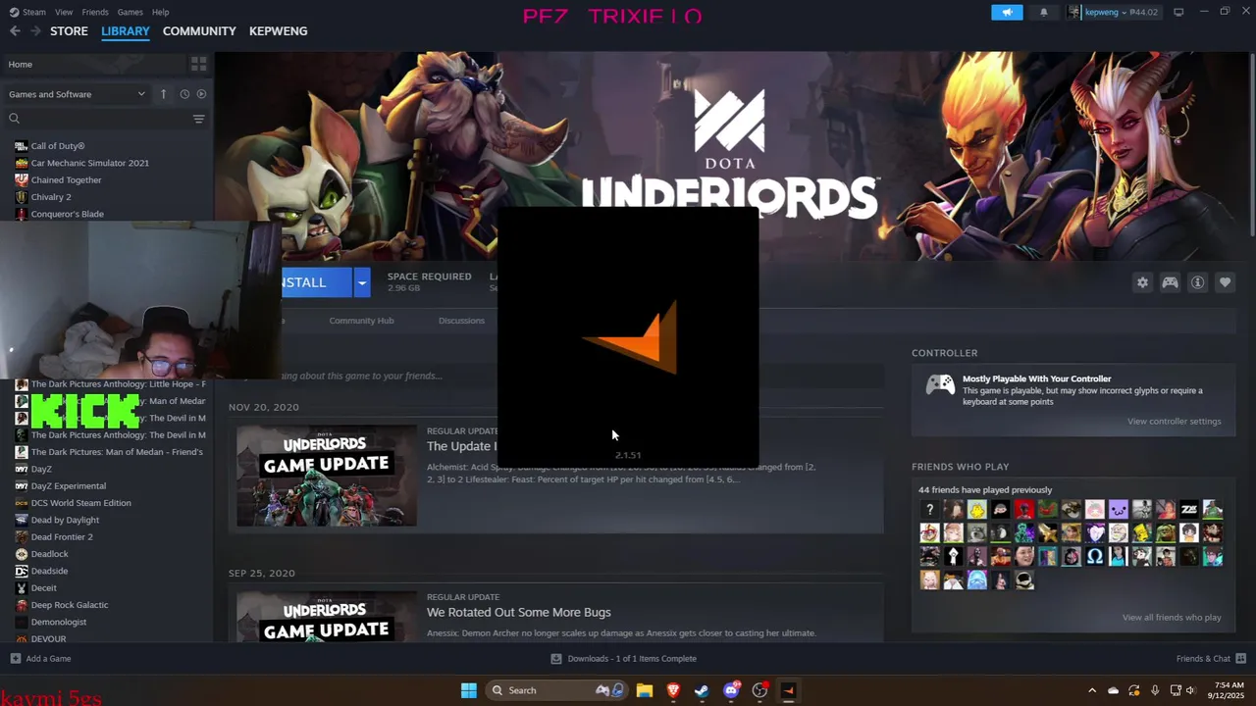1256x706 pixels.
Task: Click Library Home button
Action: pyautogui.click(x=95, y=64)
